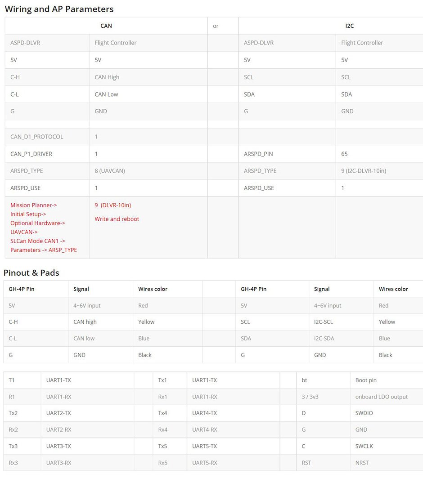Click the 'Pinout & Pads' heading
Image resolution: width=423 pixels, height=478 pixels.
coord(31,273)
